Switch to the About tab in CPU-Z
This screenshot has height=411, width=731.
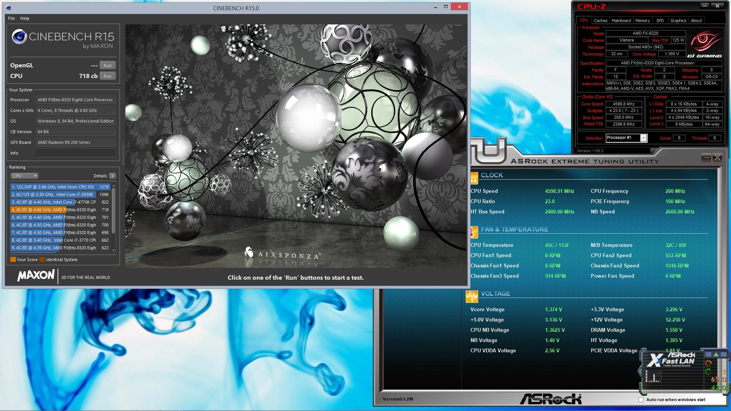[x=696, y=21]
